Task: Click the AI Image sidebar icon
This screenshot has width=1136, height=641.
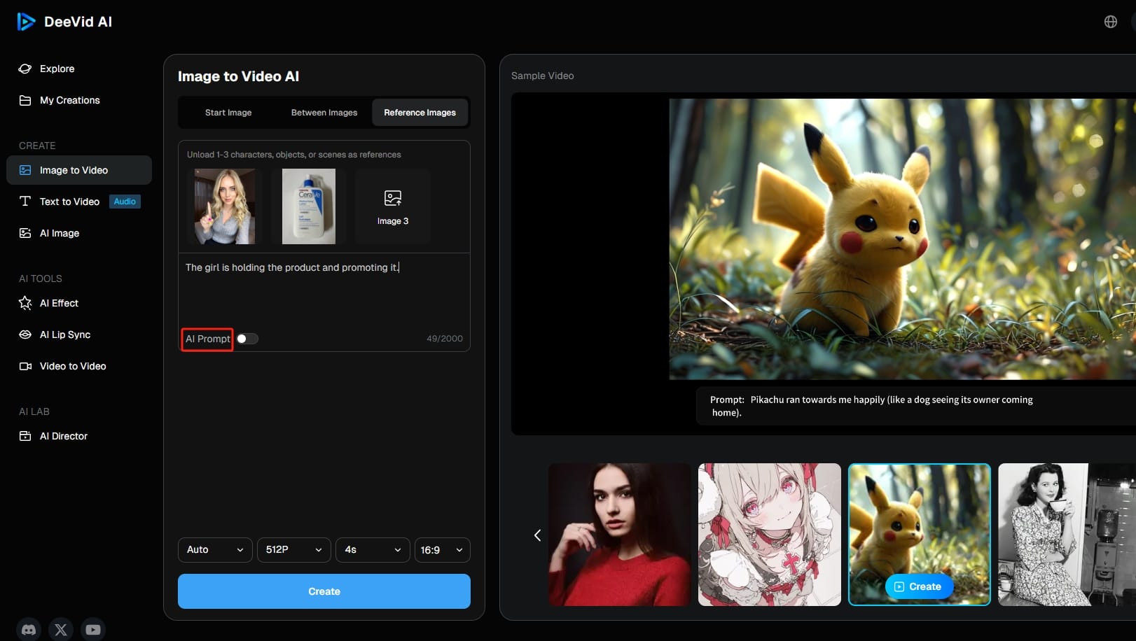Action: 25,233
